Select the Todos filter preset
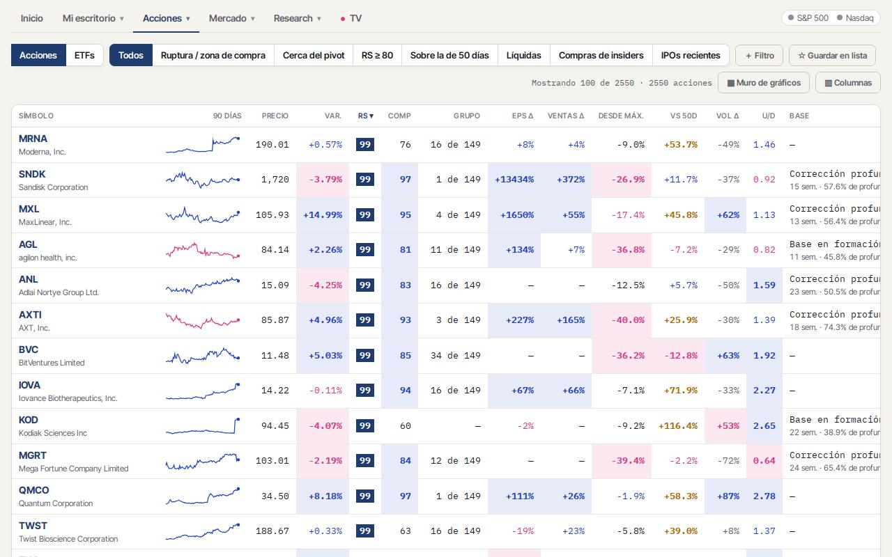The image size is (892, 557). (x=131, y=55)
